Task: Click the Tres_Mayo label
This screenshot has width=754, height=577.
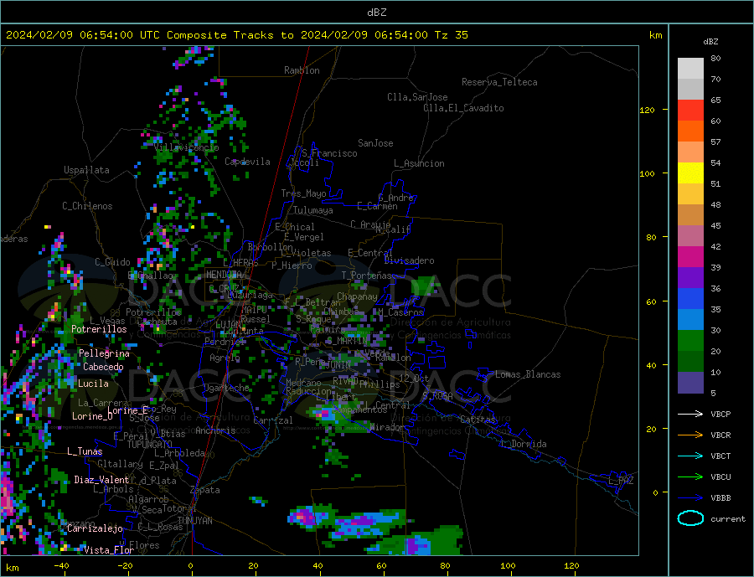Action: pos(304,193)
